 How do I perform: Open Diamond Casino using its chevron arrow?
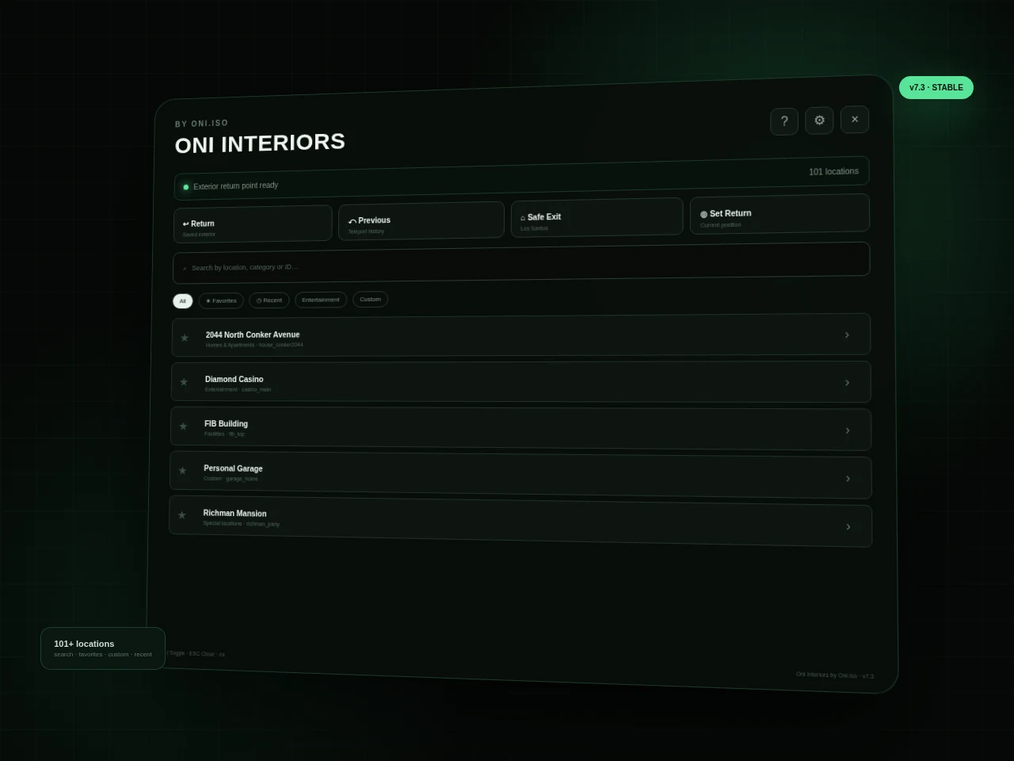click(847, 383)
